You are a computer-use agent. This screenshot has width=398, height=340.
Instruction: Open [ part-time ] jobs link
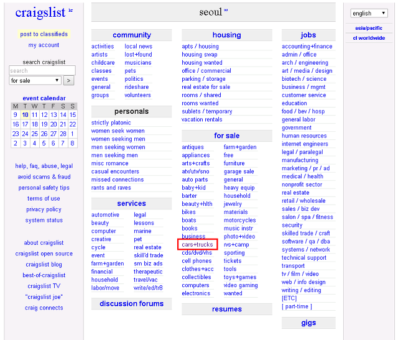(297, 306)
